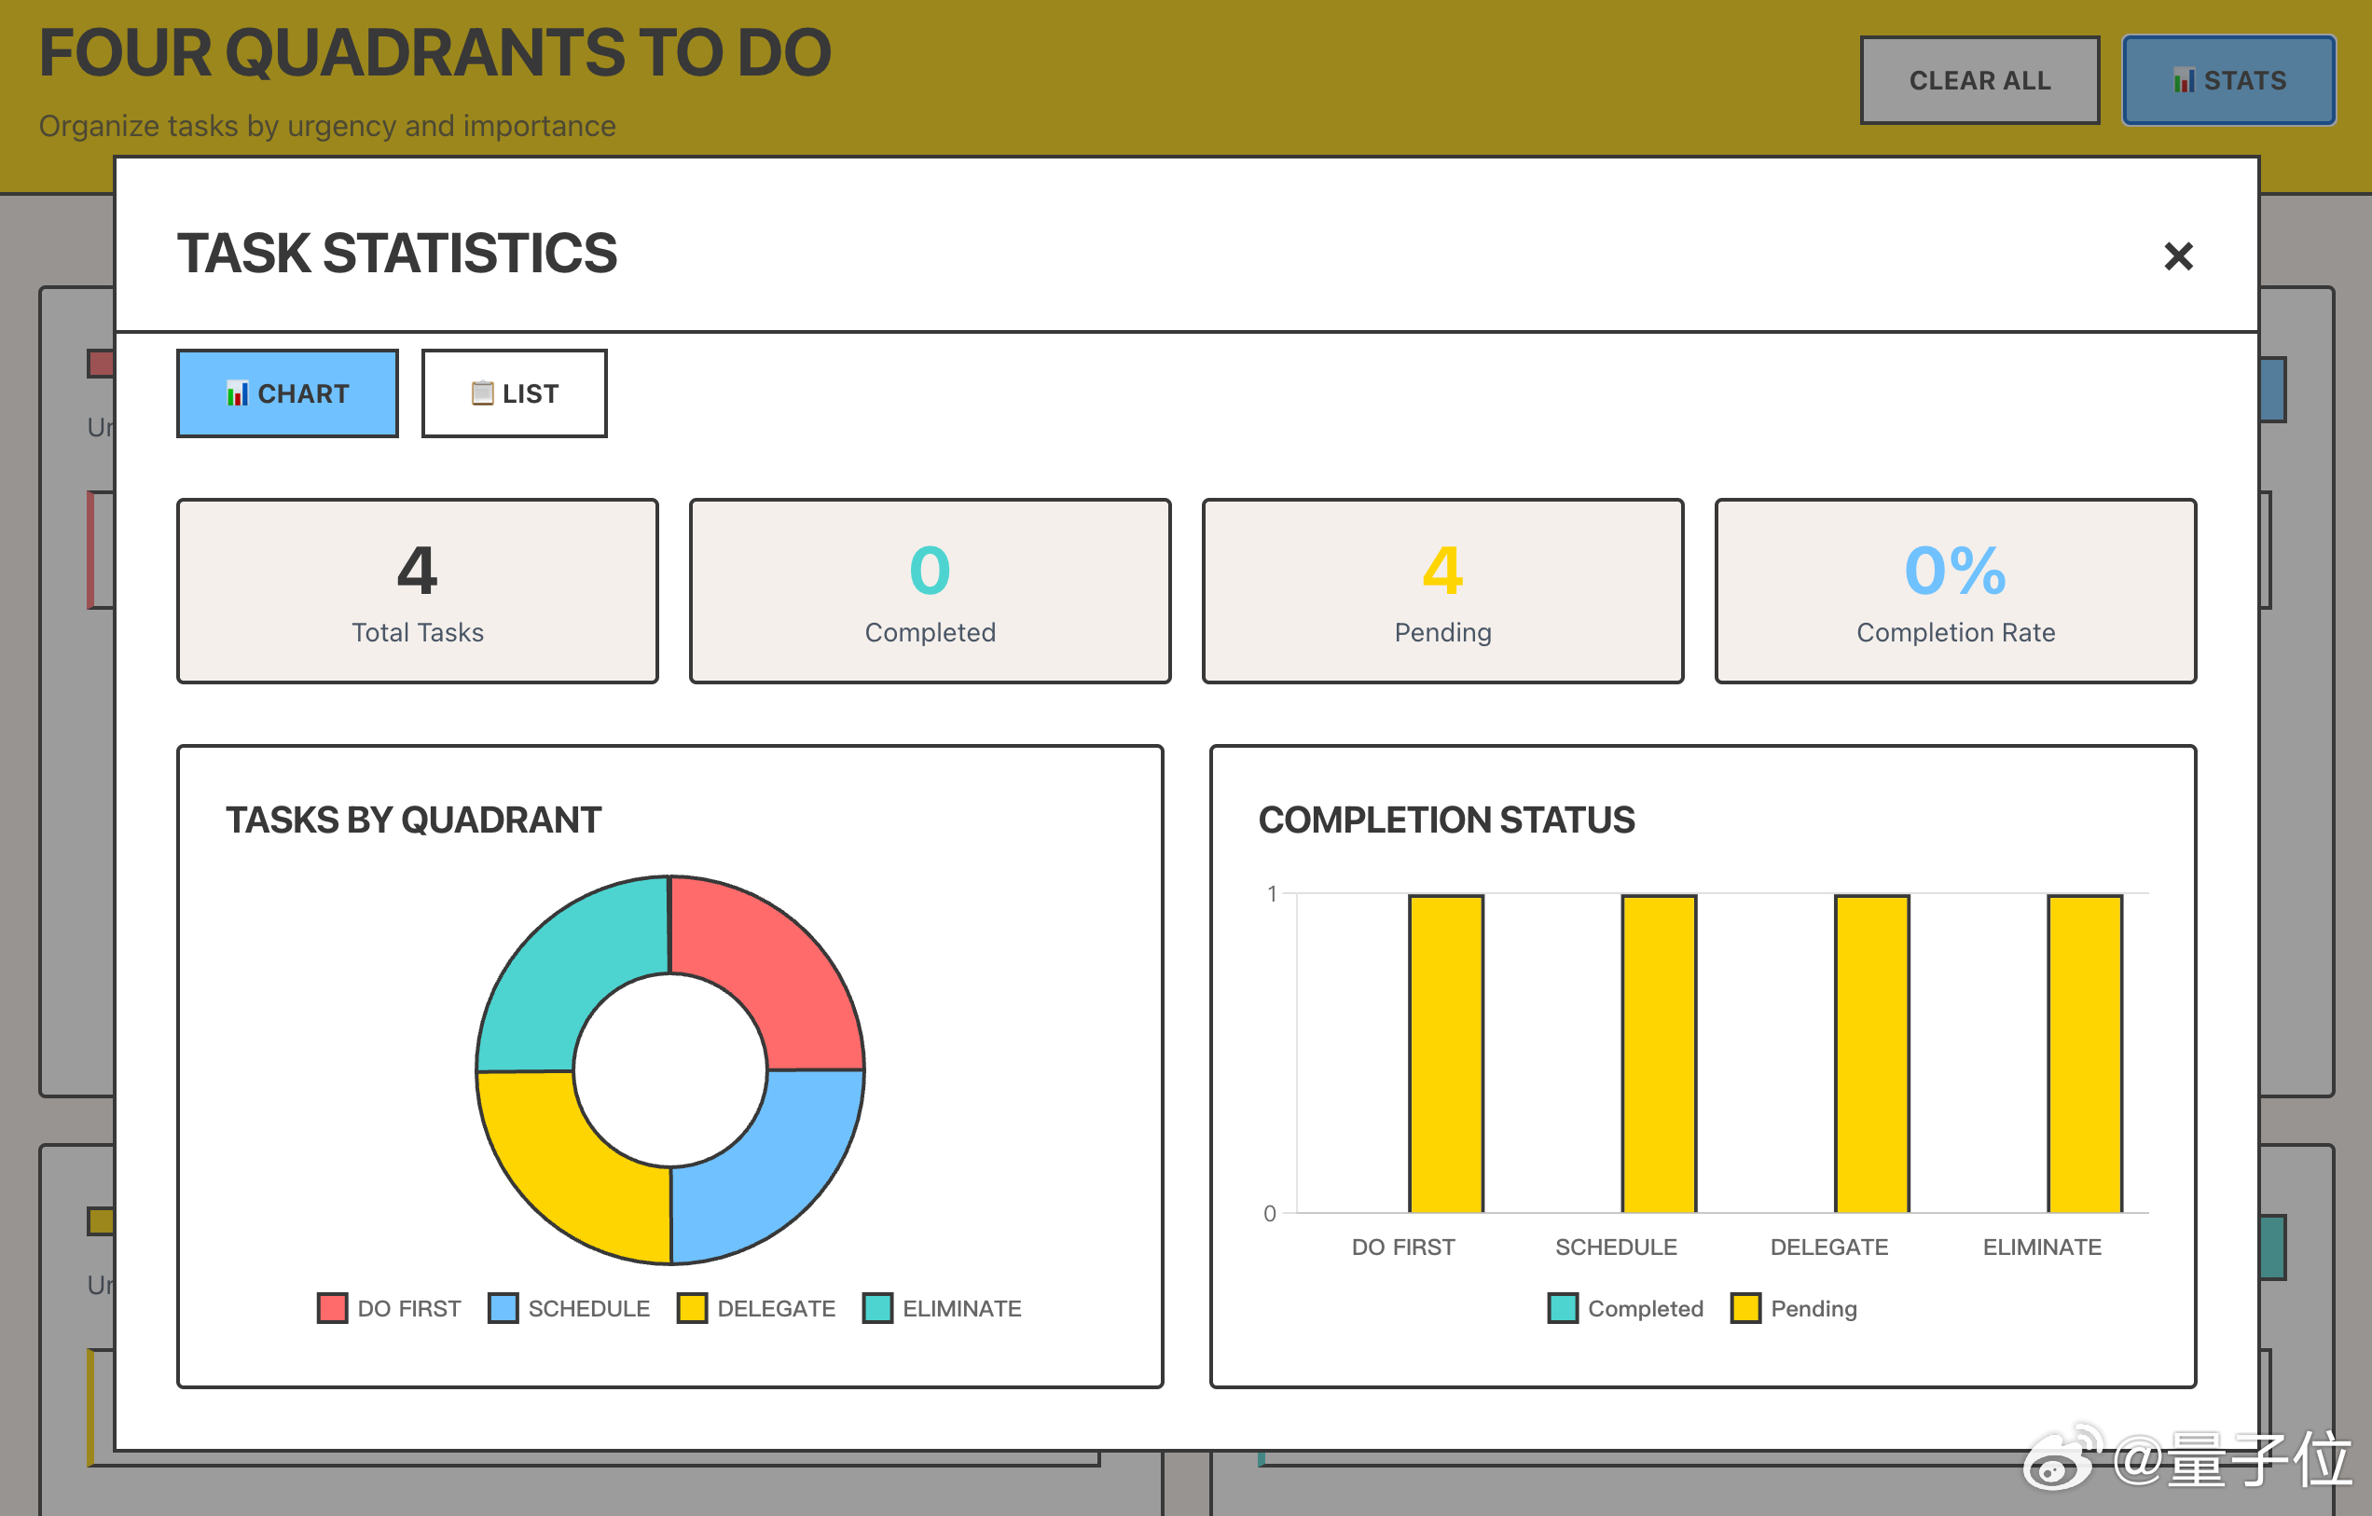Toggle DELEGATE legend swatch in donut chart
This screenshot has width=2372, height=1516.
[x=692, y=1308]
